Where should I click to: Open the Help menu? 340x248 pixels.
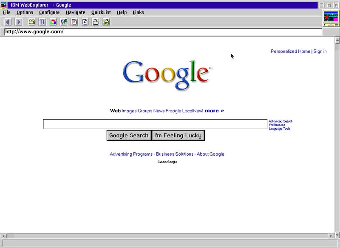122,12
